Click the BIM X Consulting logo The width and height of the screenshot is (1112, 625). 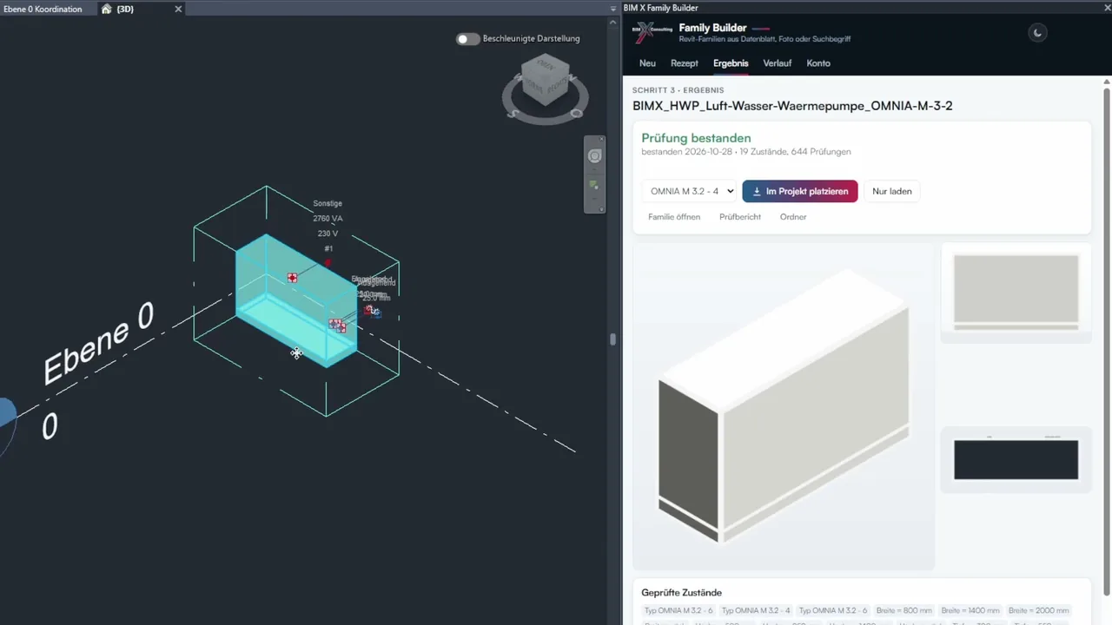tap(652, 33)
